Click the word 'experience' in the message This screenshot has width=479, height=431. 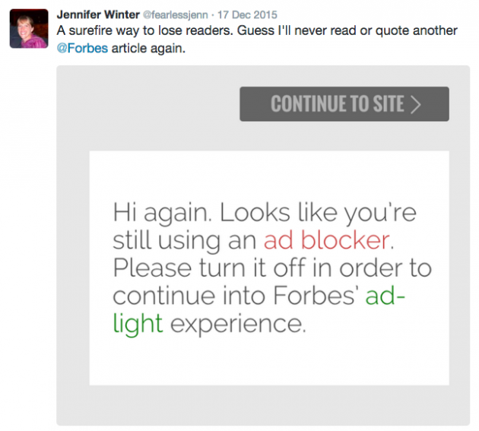point(238,324)
